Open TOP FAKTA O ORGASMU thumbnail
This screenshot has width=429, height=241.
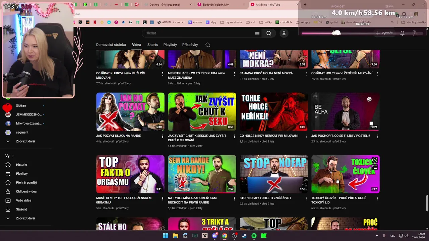(130, 174)
